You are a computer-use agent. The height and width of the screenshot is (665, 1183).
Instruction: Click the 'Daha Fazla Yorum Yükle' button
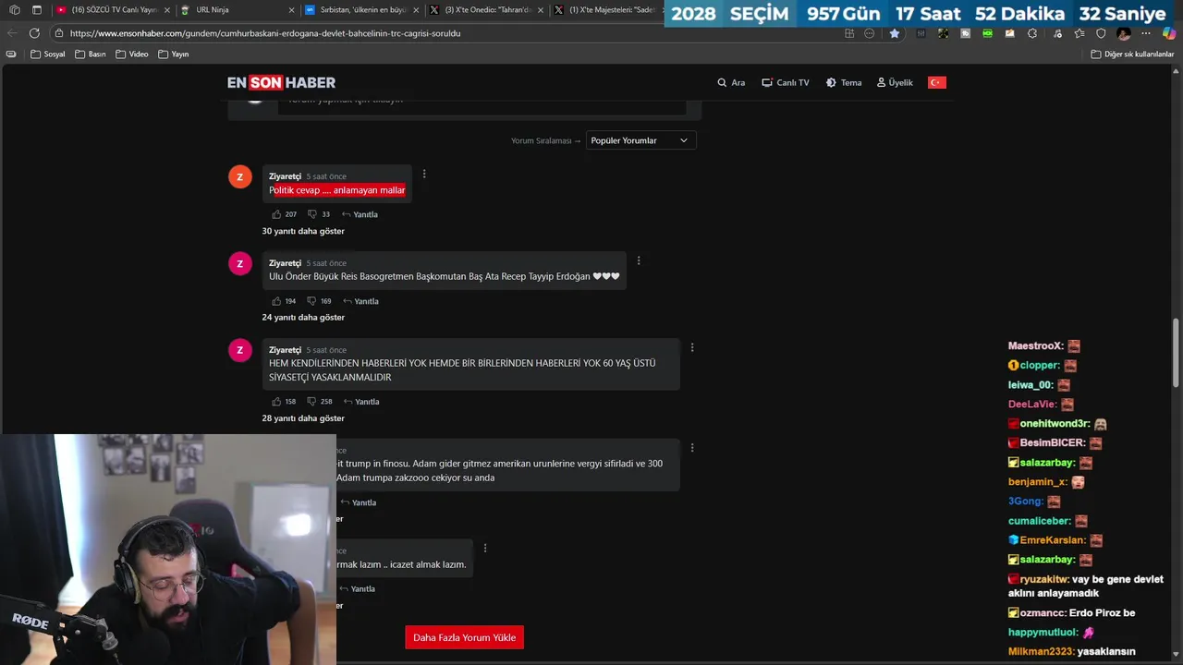point(464,637)
